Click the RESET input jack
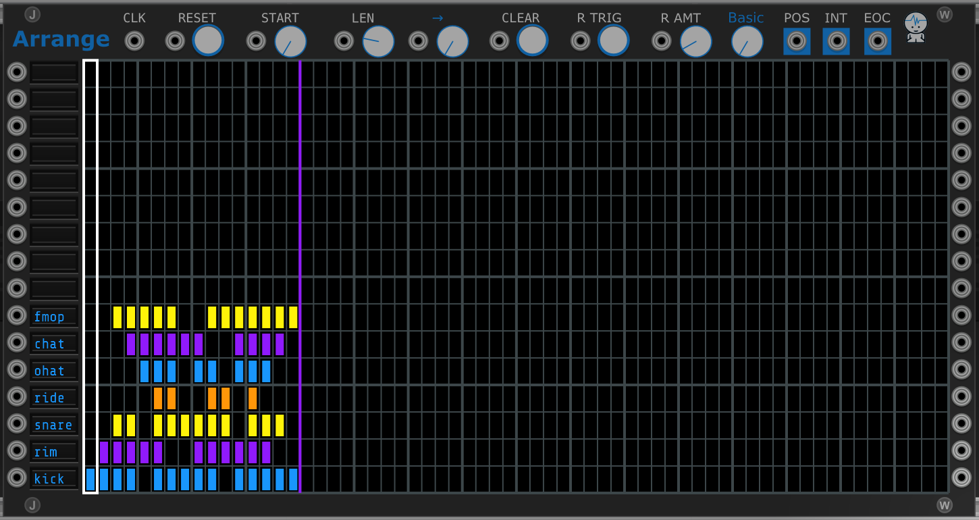Viewport: 979px width, 520px height. (175, 41)
